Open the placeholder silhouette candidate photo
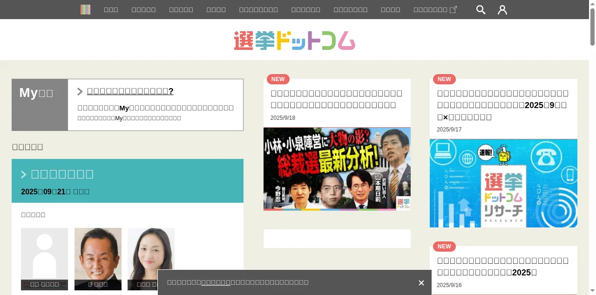The image size is (596, 295). point(44,259)
